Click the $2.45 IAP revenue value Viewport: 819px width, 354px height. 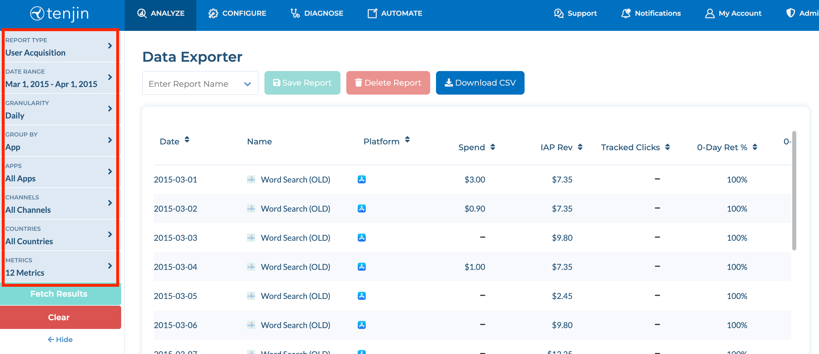tap(562, 296)
